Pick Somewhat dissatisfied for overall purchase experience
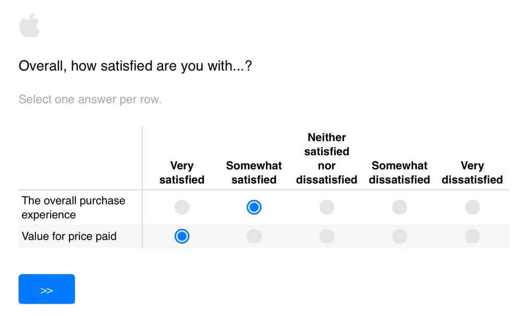This screenshot has width=523, height=316. (399, 207)
